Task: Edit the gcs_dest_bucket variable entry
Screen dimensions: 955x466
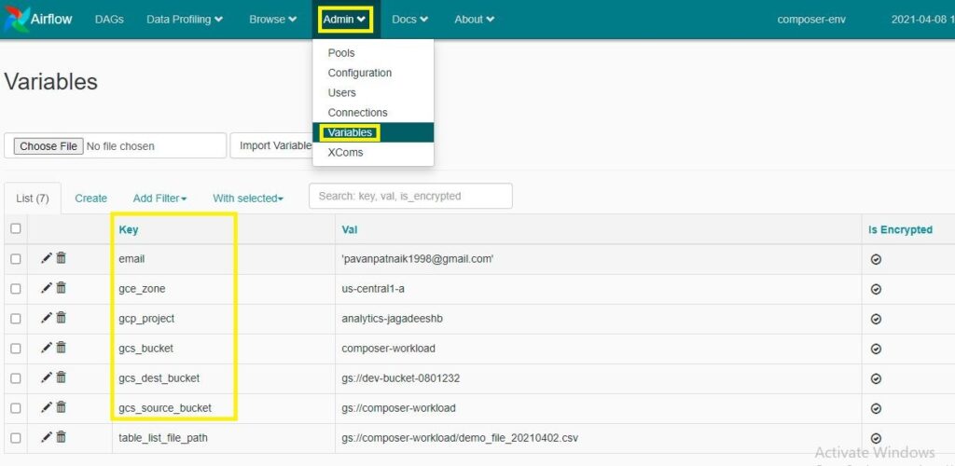Action: [47, 377]
